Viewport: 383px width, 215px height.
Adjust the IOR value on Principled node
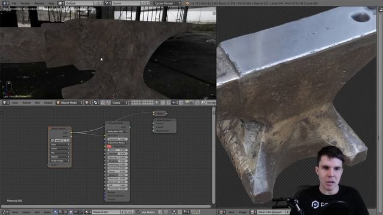pyautogui.click(x=117, y=186)
